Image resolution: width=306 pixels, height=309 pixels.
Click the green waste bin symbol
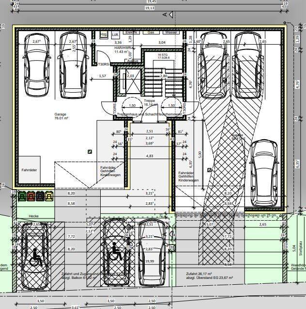click(x=22, y=196)
